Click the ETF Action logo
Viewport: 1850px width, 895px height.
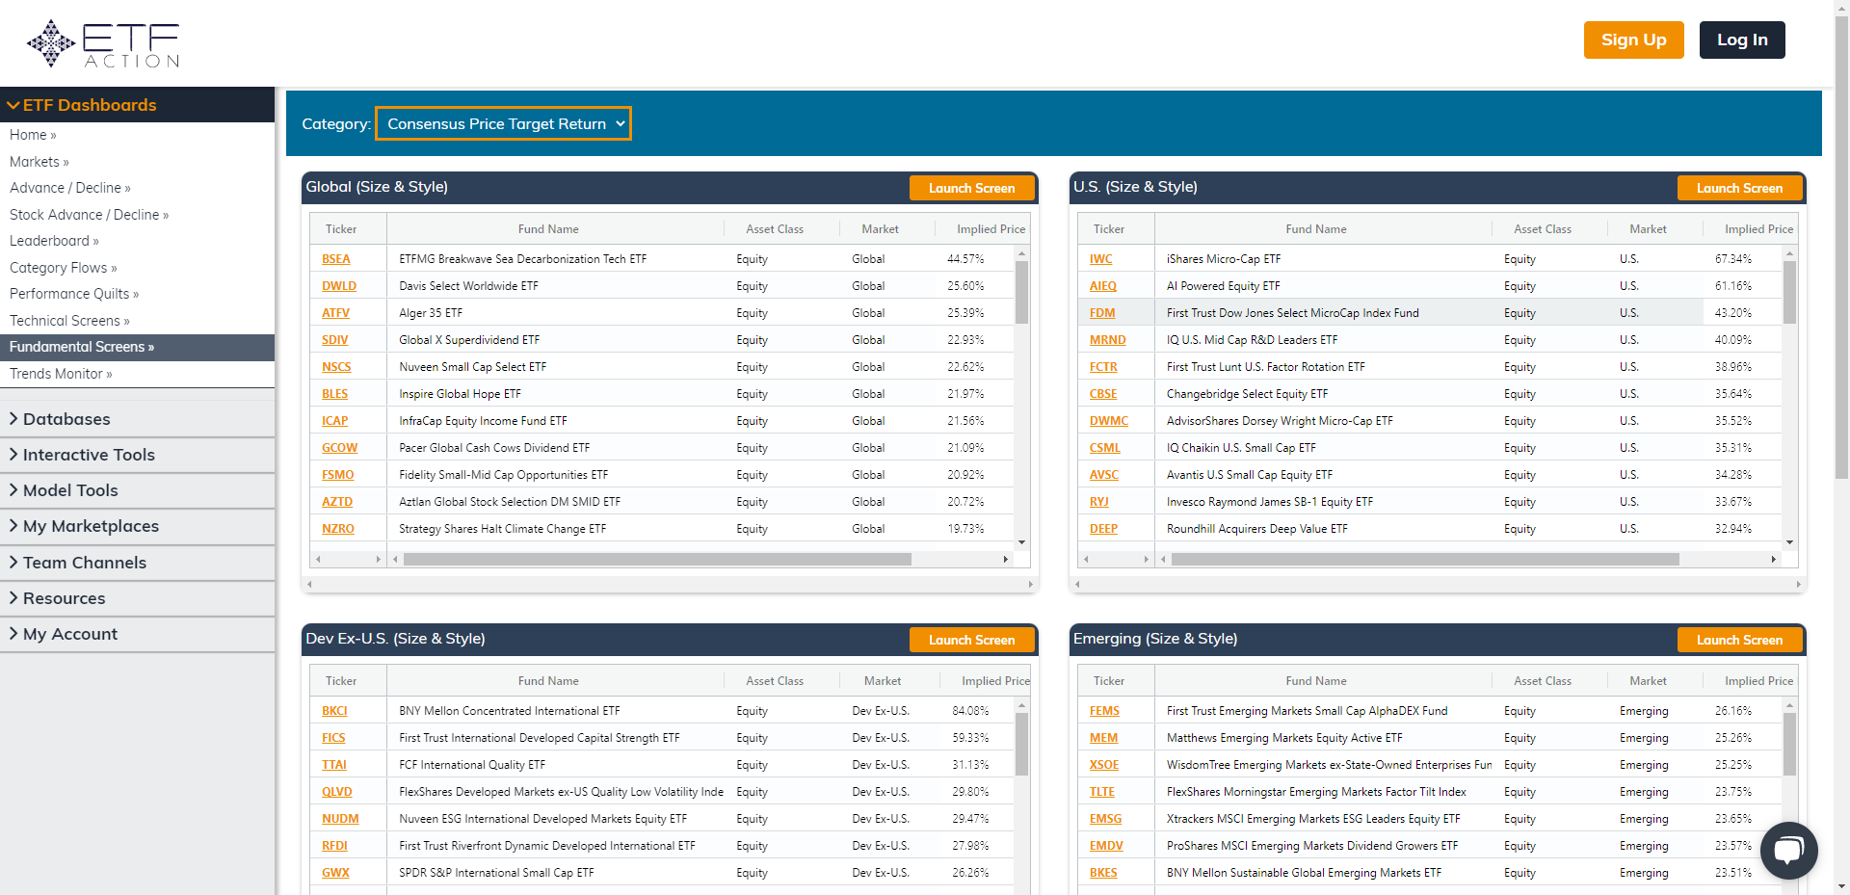tap(101, 42)
